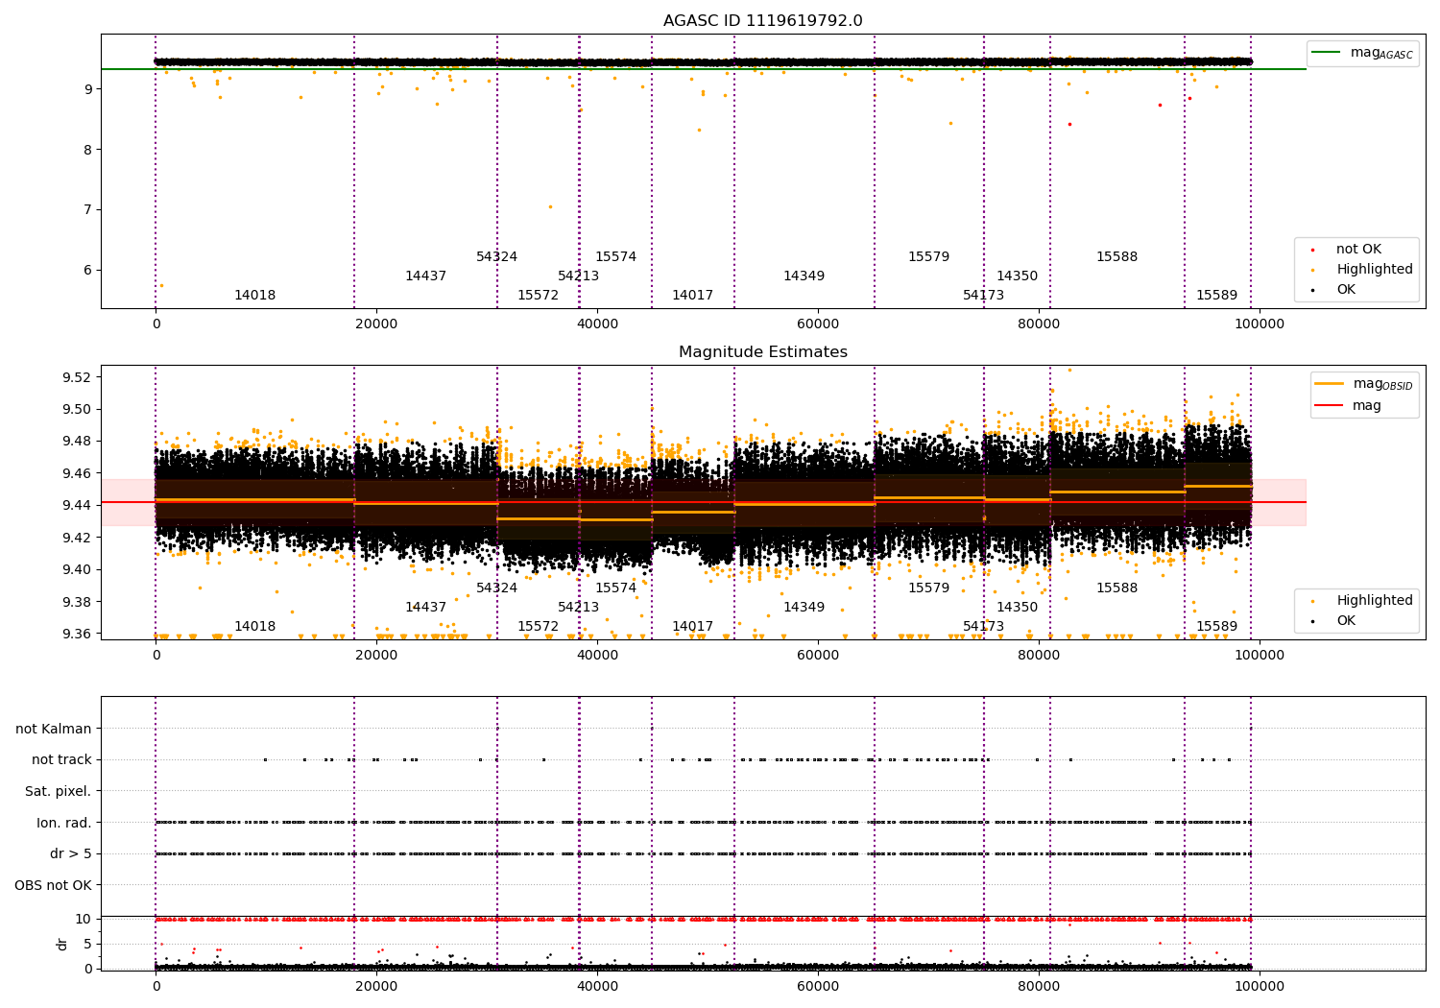
Task: Click OBSID label 15572 in top plot
Action: (538, 296)
